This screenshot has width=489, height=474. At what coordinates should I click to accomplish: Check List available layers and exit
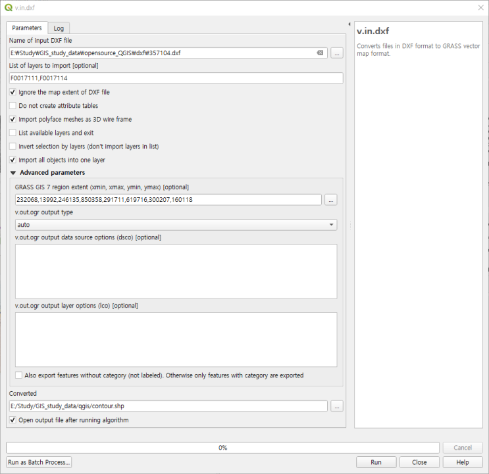click(13, 133)
